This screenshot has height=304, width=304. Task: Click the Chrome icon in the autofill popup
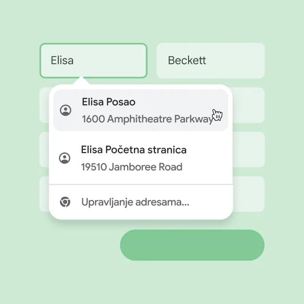65,202
